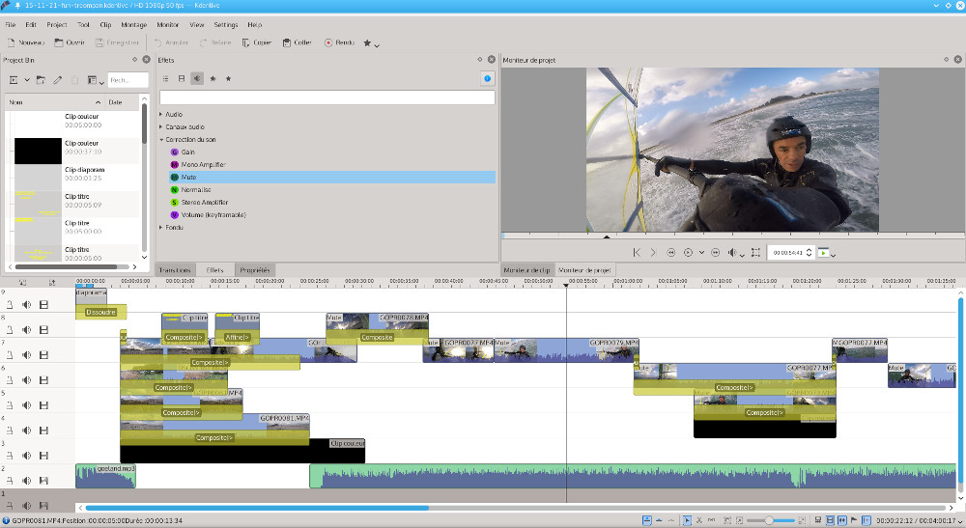Click the flag marker comments icon in status bar

(x=854, y=520)
